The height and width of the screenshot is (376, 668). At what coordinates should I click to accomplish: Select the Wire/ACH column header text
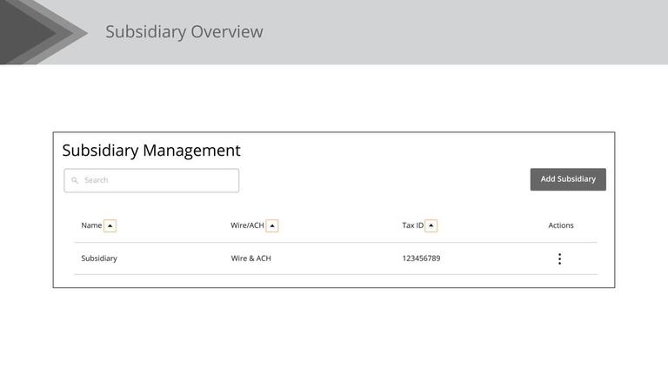247,225
